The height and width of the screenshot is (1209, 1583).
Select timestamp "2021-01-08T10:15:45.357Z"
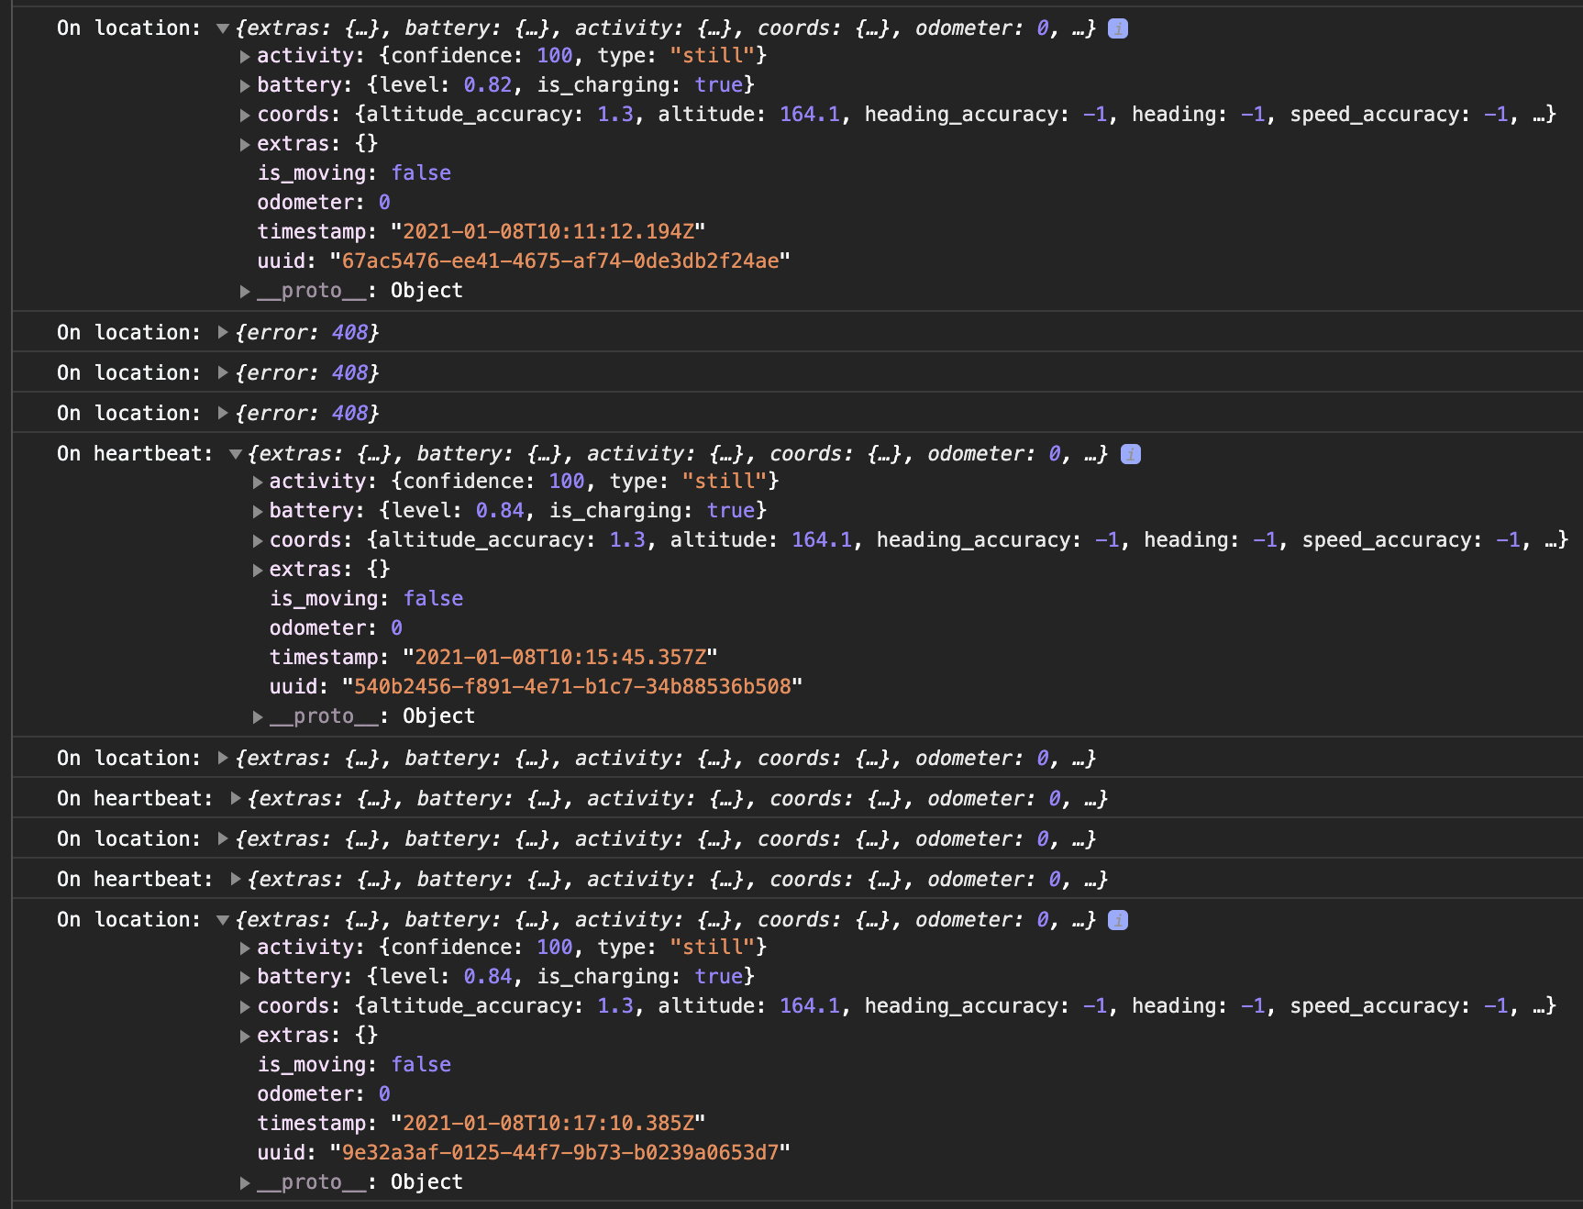pos(560,657)
